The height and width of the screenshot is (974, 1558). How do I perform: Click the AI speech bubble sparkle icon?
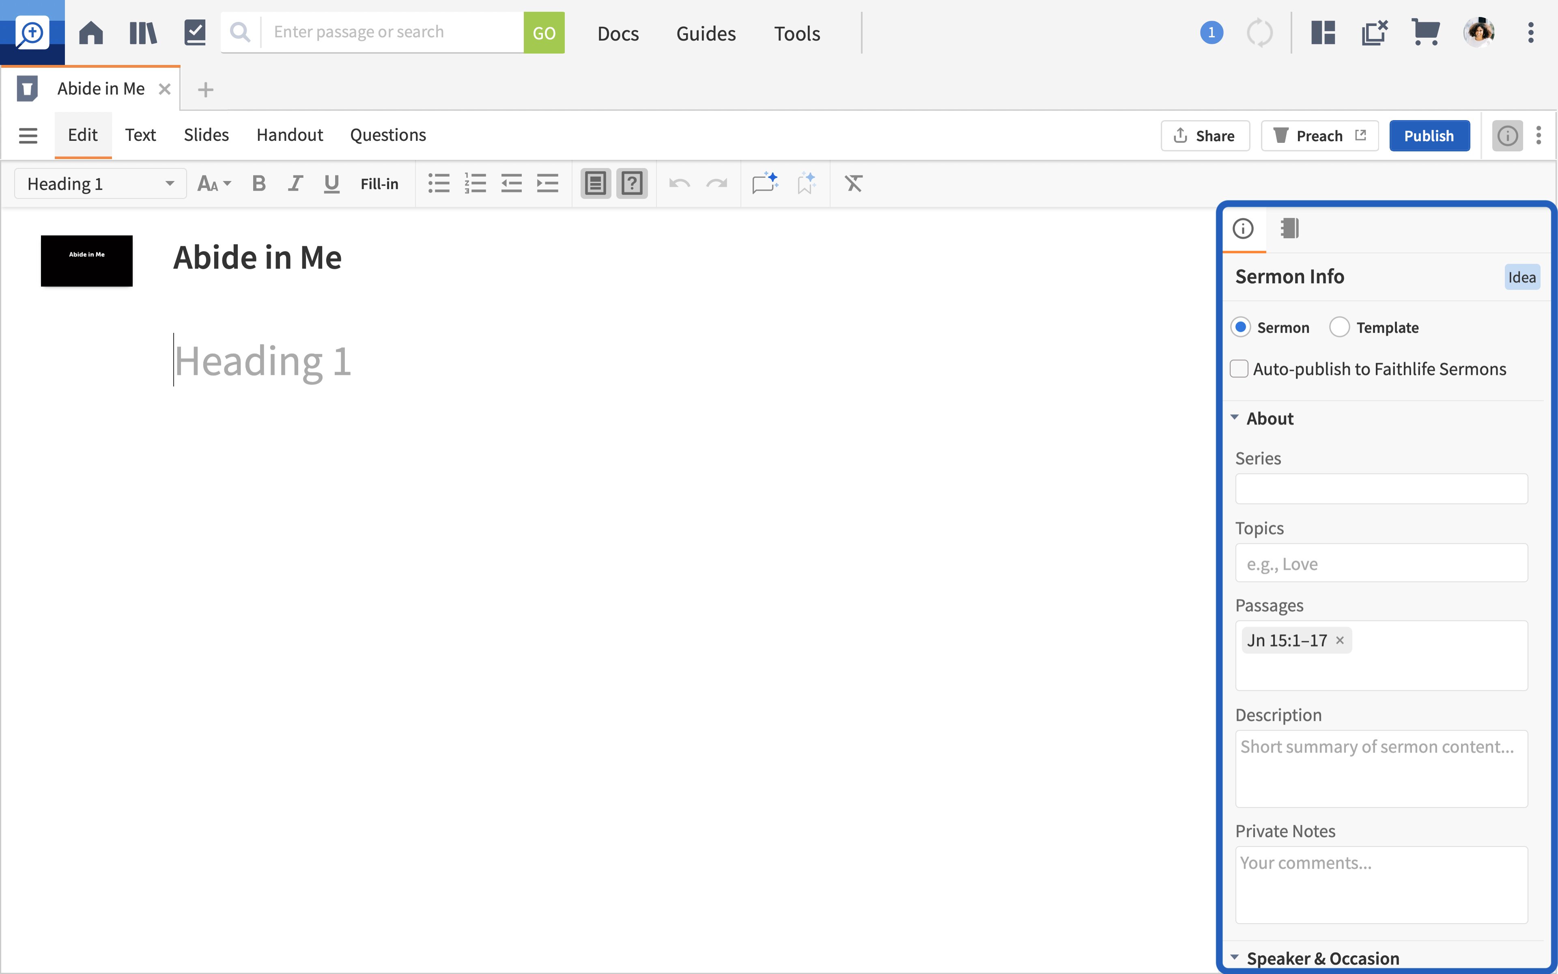point(765,183)
